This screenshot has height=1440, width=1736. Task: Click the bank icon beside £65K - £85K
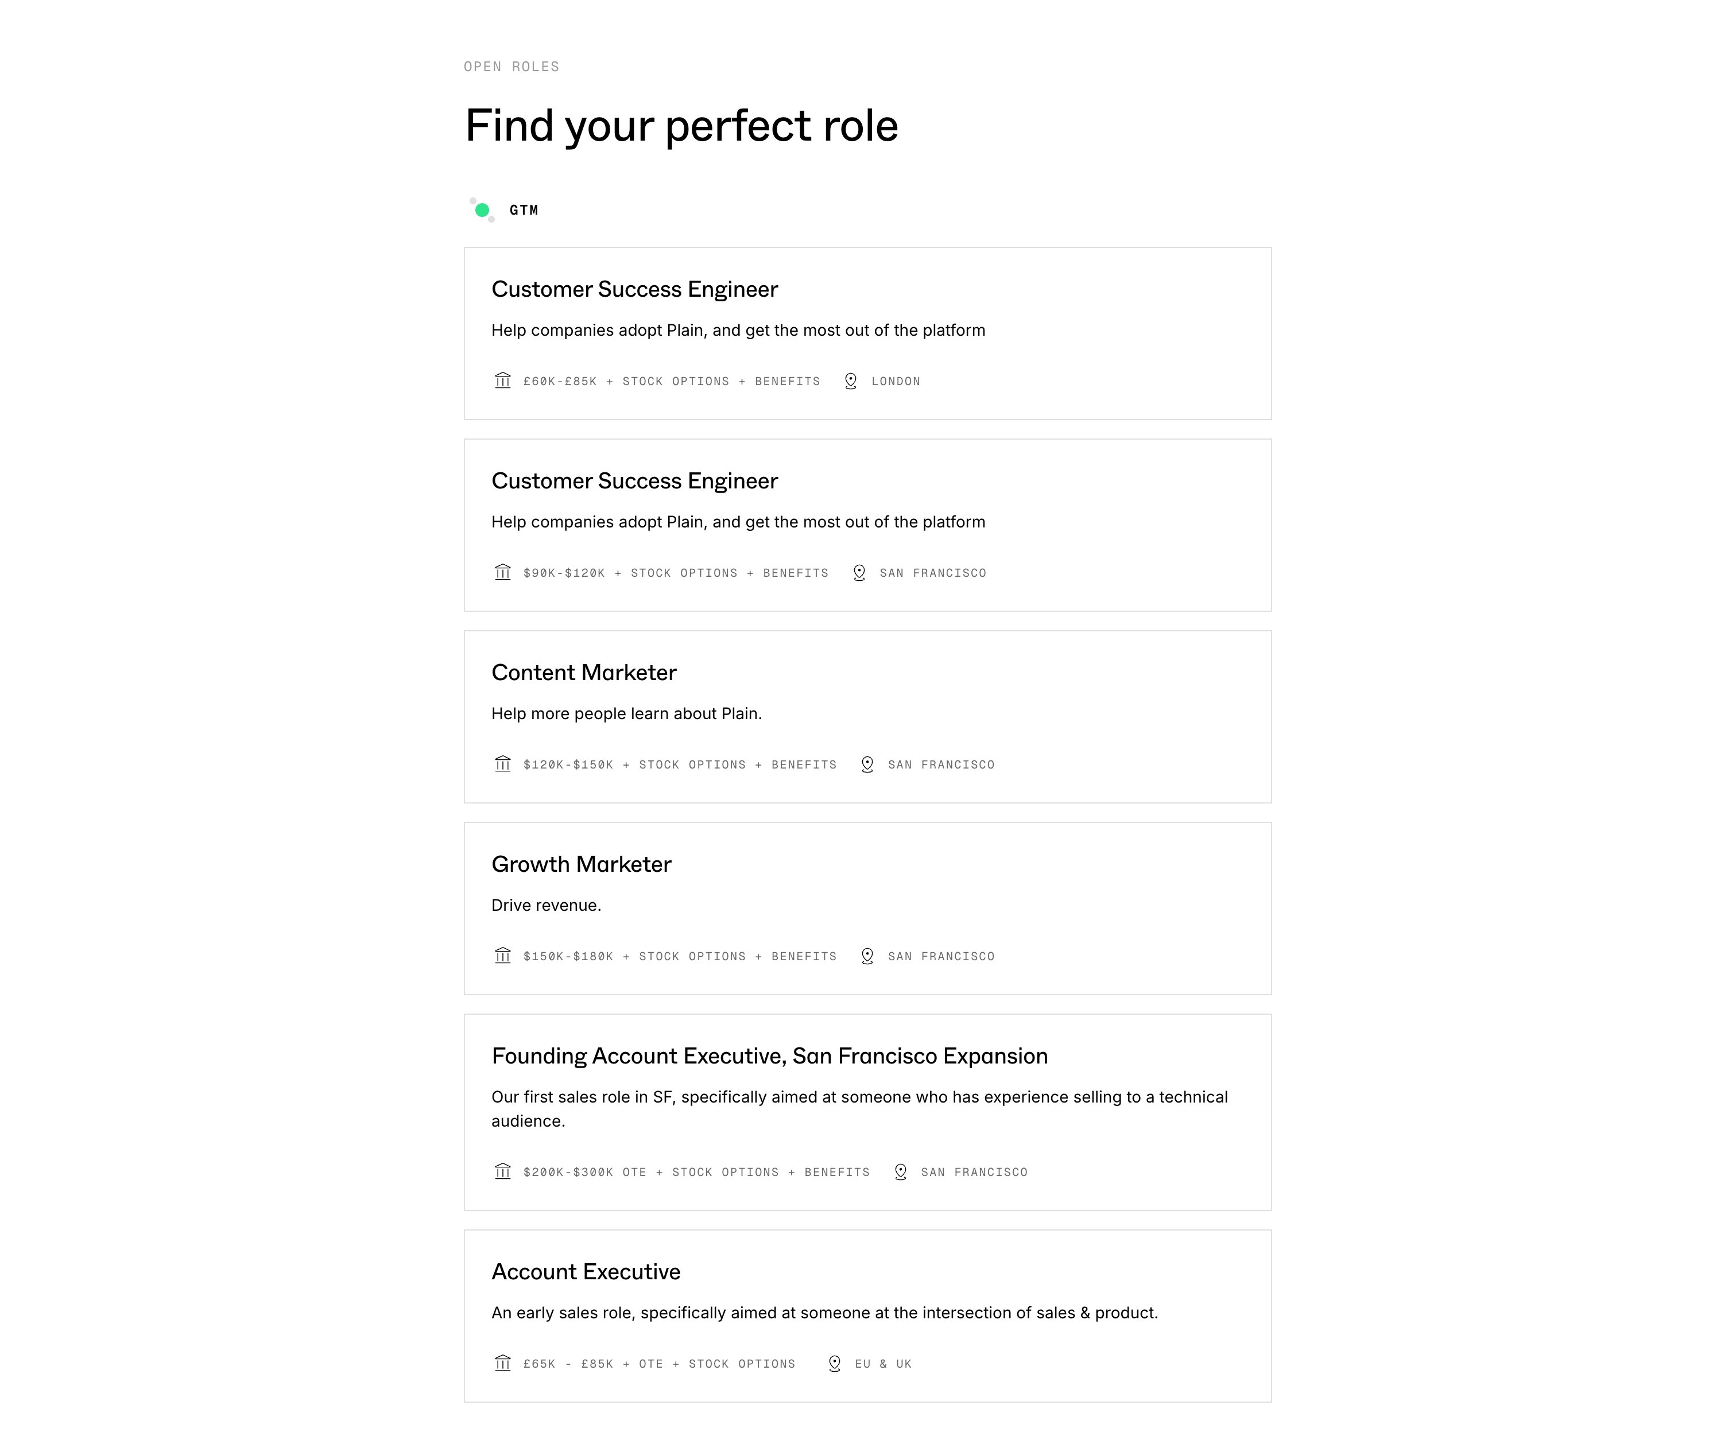pos(503,1363)
